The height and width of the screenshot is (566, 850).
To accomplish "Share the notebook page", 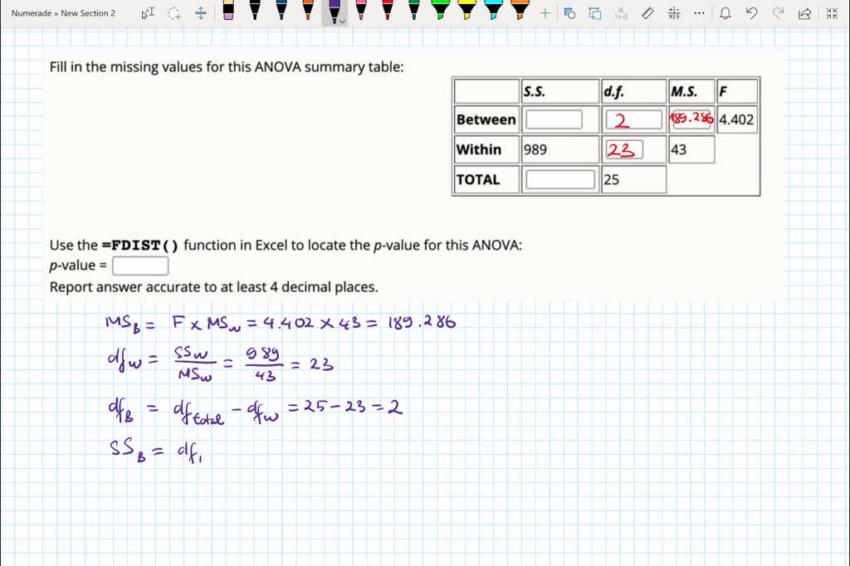I will pyautogui.click(x=804, y=12).
